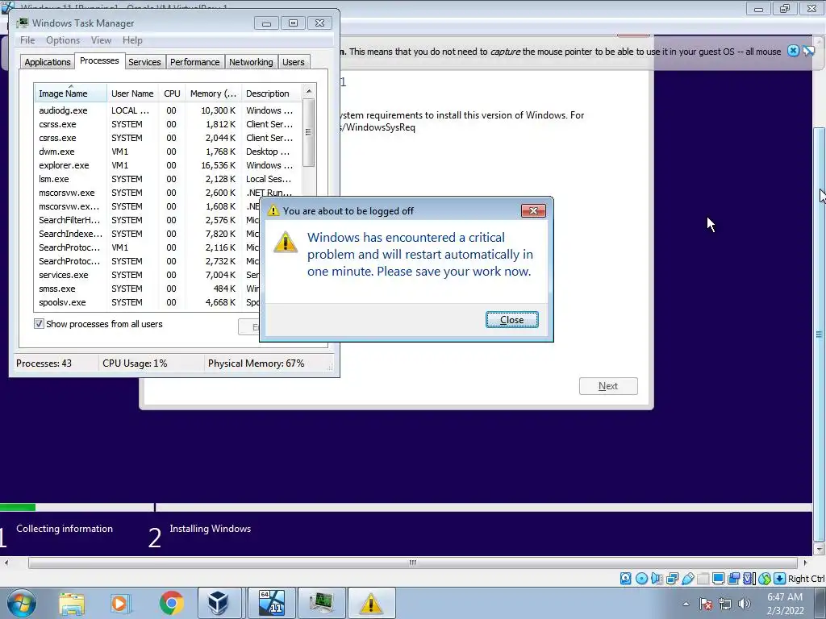This screenshot has height=619, width=826.
Task: Open the File menu in Task Manager
Action: [27, 40]
